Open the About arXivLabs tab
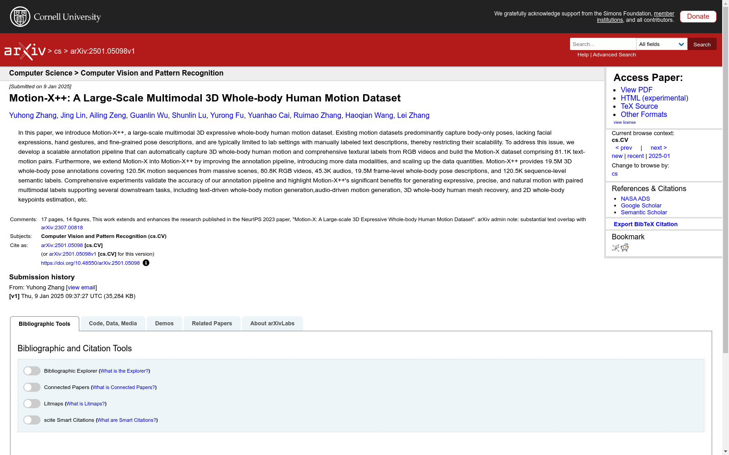Screen dimensions: 729x455 click(x=272, y=324)
